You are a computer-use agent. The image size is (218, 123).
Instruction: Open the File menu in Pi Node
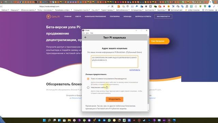(83, 33)
